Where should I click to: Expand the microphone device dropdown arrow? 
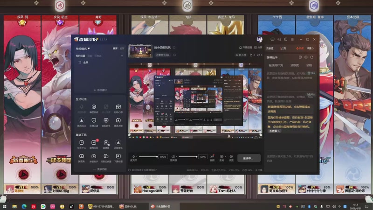(137, 157)
